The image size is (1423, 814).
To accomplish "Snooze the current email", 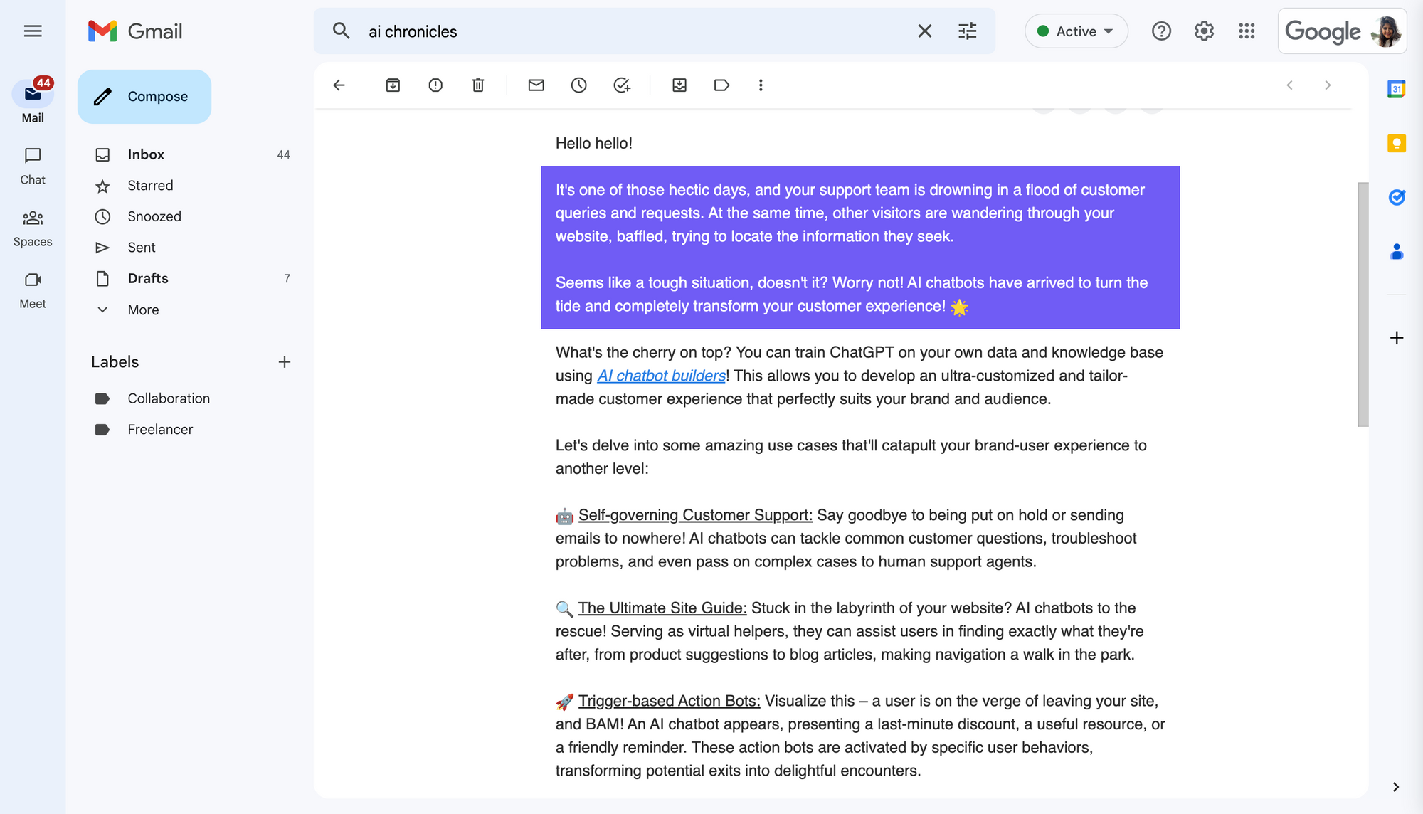I will pos(578,85).
